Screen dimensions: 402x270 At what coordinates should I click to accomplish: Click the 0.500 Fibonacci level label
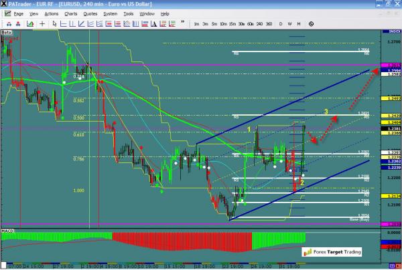78,118
